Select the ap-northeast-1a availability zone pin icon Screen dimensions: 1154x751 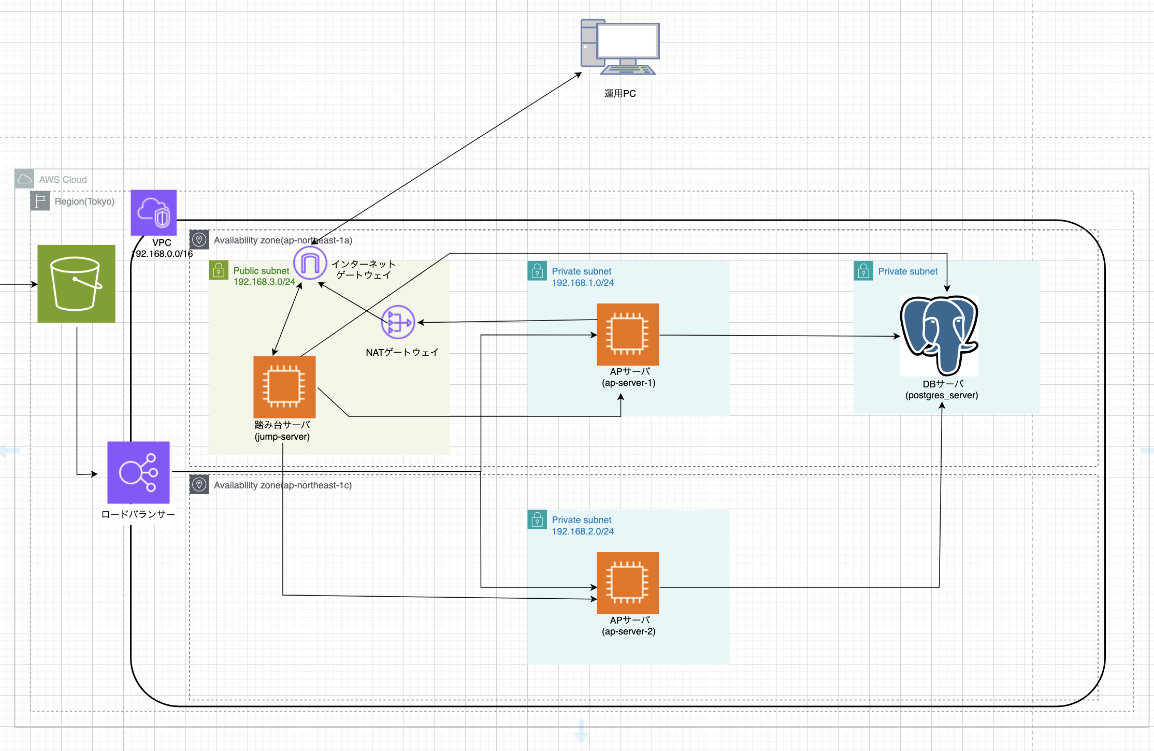[199, 240]
